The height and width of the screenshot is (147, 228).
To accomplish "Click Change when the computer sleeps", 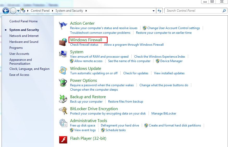I will pos(94,90).
